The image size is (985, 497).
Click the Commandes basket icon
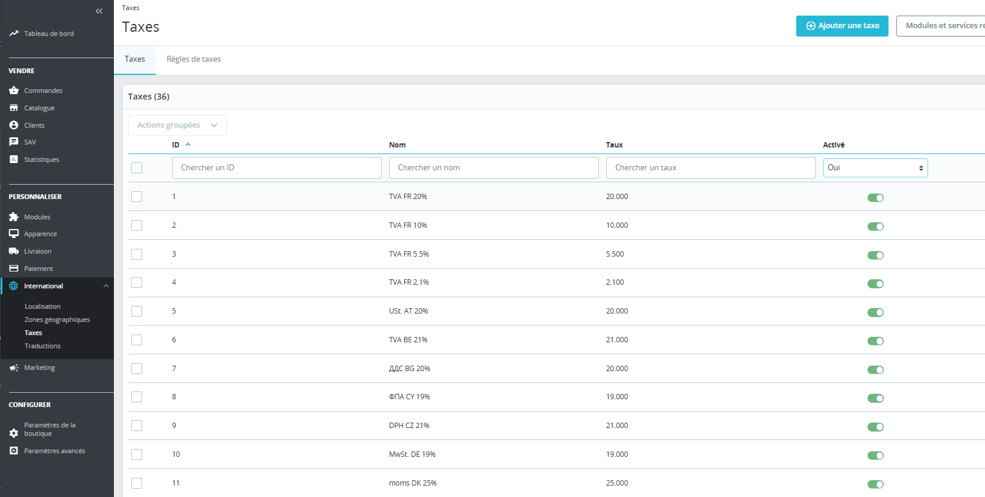[14, 91]
